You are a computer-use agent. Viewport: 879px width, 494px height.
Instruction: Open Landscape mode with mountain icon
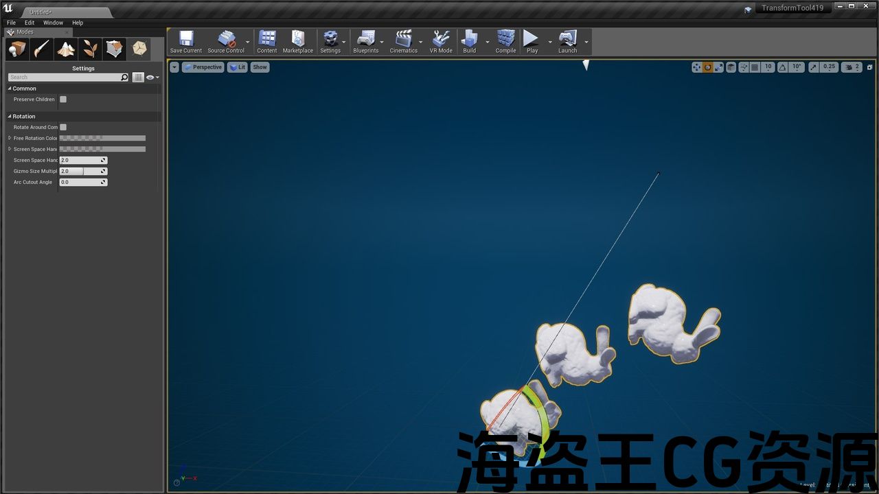click(66, 49)
